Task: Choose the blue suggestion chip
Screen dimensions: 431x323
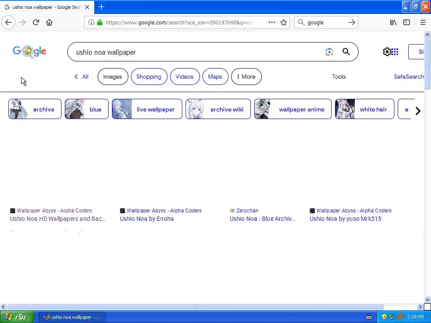Action: tap(87, 109)
